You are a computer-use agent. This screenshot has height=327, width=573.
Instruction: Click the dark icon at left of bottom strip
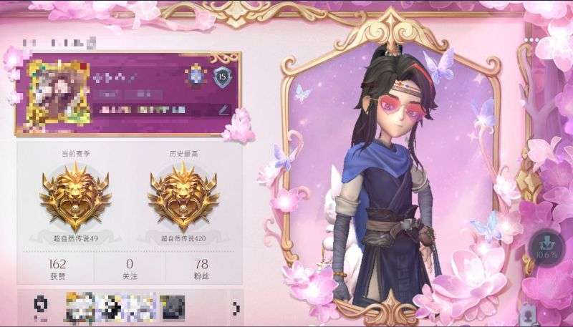coord(40,308)
